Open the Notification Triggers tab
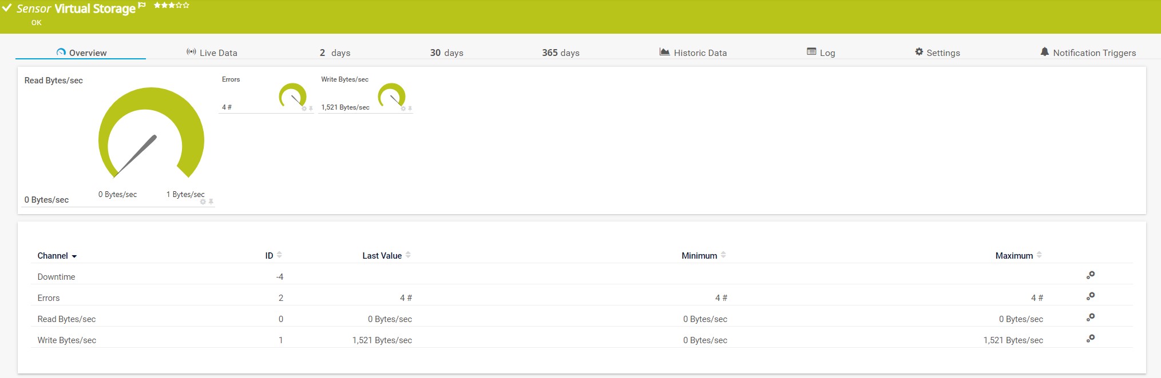The width and height of the screenshot is (1161, 378). pos(1088,53)
